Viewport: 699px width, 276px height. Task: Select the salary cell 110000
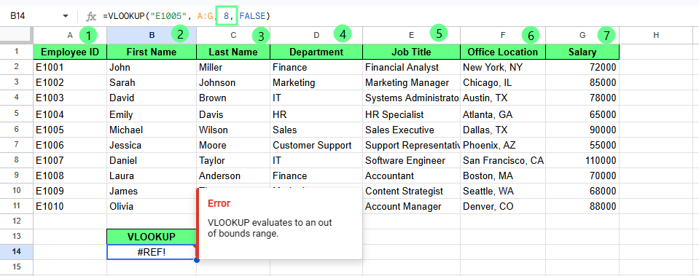pos(582,160)
